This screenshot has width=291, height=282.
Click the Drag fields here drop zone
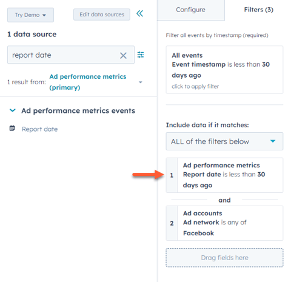[224, 258]
